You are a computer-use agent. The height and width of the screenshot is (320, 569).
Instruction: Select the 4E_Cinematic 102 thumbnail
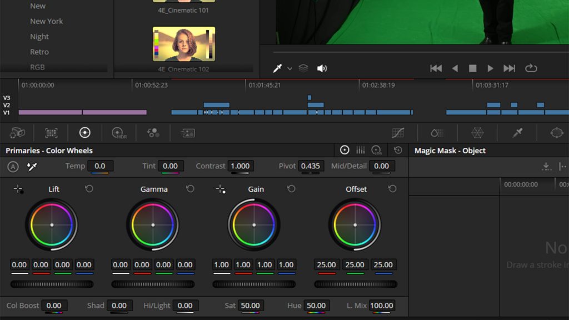click(183, 44)
